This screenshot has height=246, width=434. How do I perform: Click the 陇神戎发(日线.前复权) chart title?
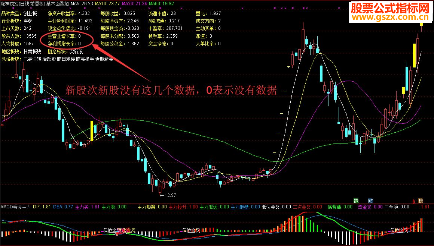(23, 4)
